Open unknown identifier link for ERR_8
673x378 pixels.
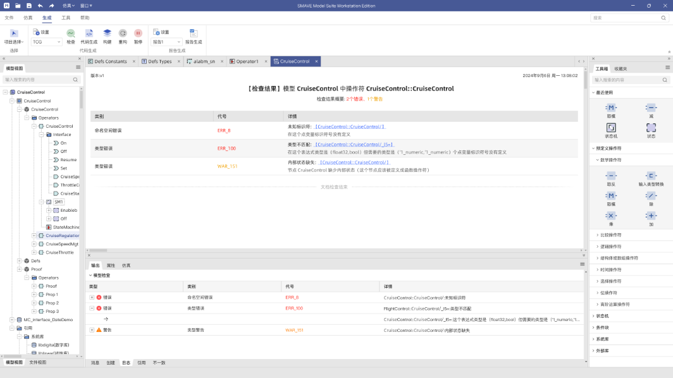coord(350,126)
